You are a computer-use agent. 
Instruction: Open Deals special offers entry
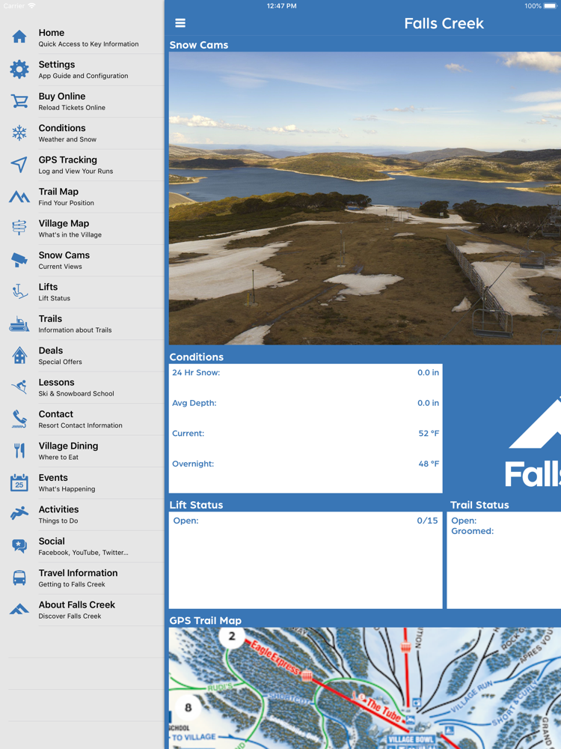click(x=82, y=356)
